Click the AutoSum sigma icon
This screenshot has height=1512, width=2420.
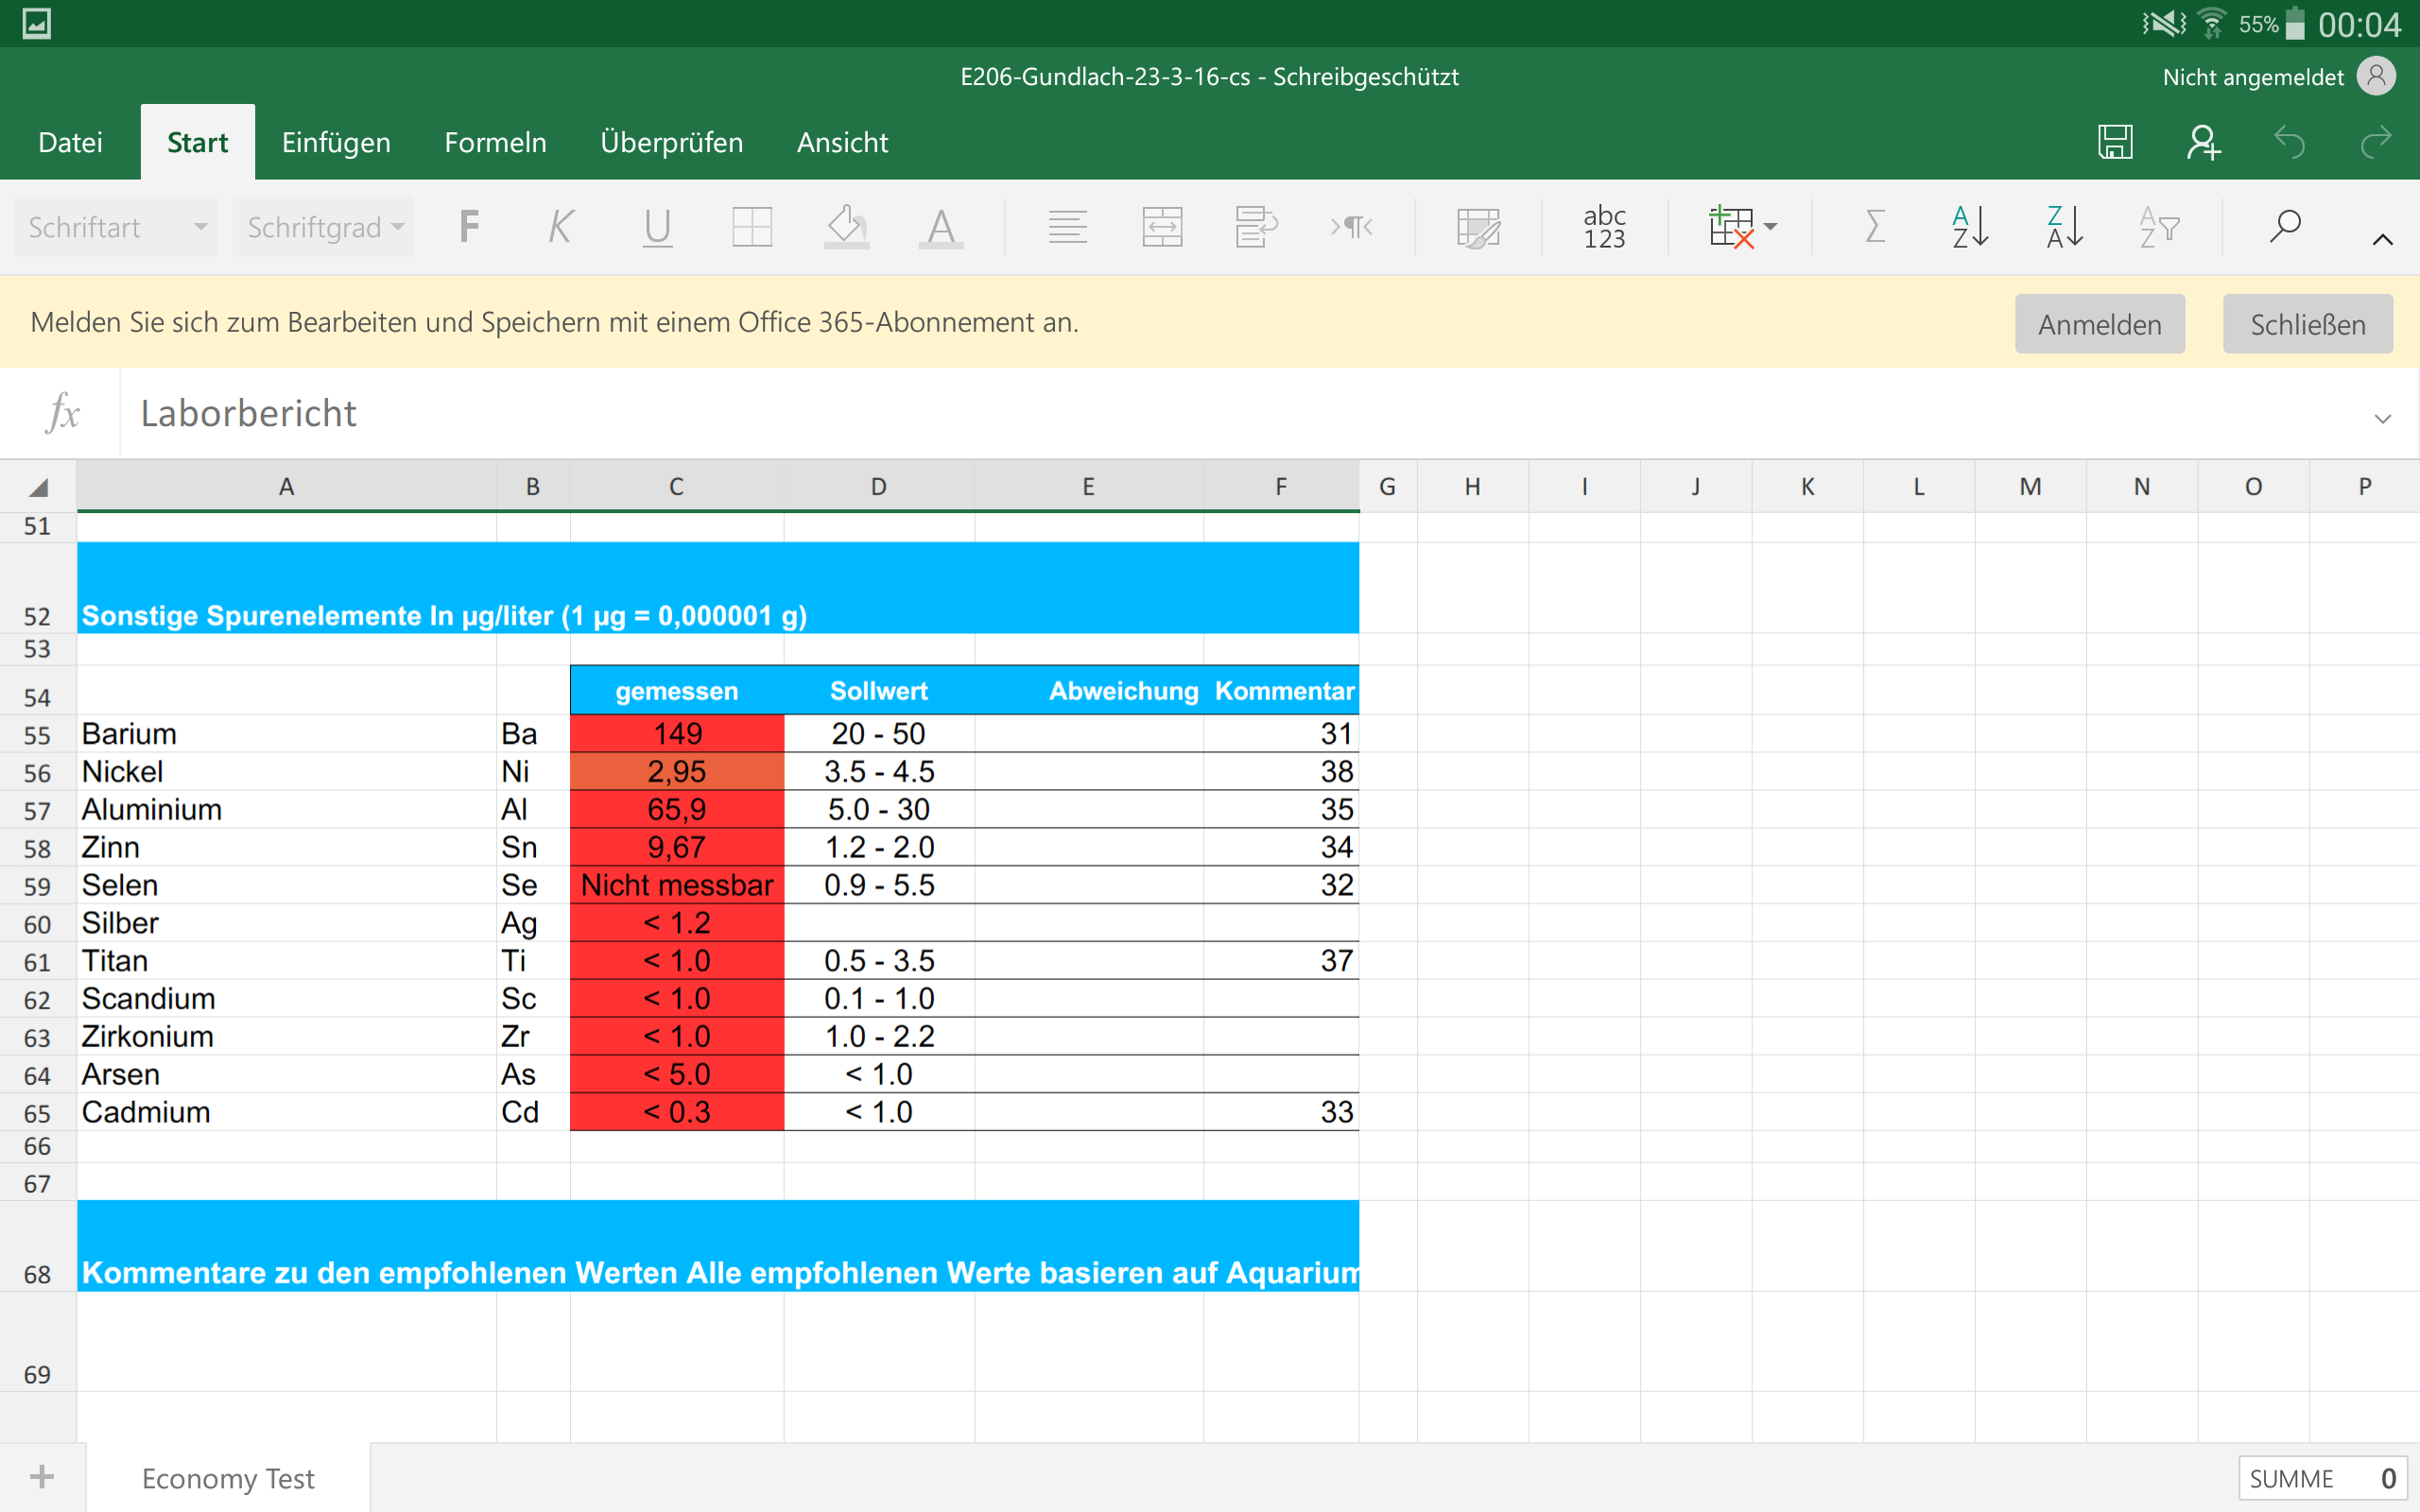tap(1875, 227)
